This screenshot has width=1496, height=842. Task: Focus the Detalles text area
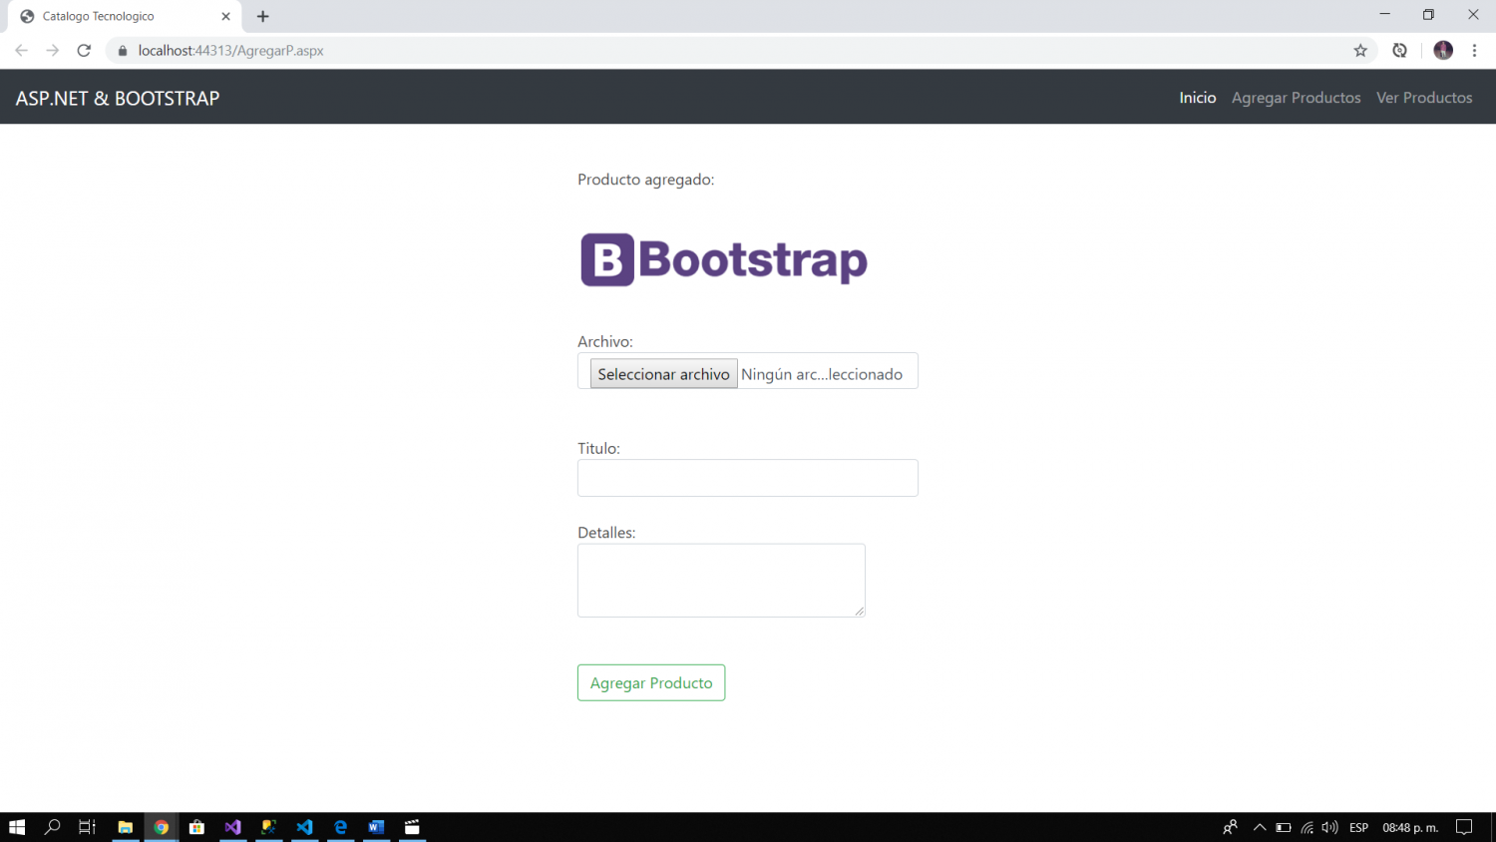(721, 581)
